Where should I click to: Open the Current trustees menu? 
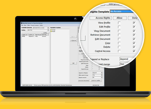[35, 25]
